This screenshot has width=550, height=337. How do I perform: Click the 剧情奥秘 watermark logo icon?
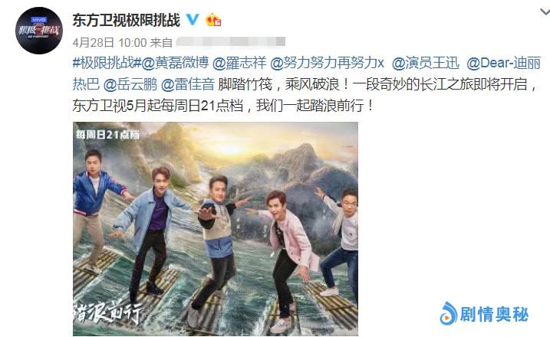(x=449, y=312)
